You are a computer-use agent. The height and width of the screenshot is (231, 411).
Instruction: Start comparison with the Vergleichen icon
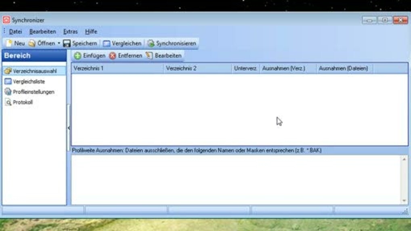pos(107,43)
